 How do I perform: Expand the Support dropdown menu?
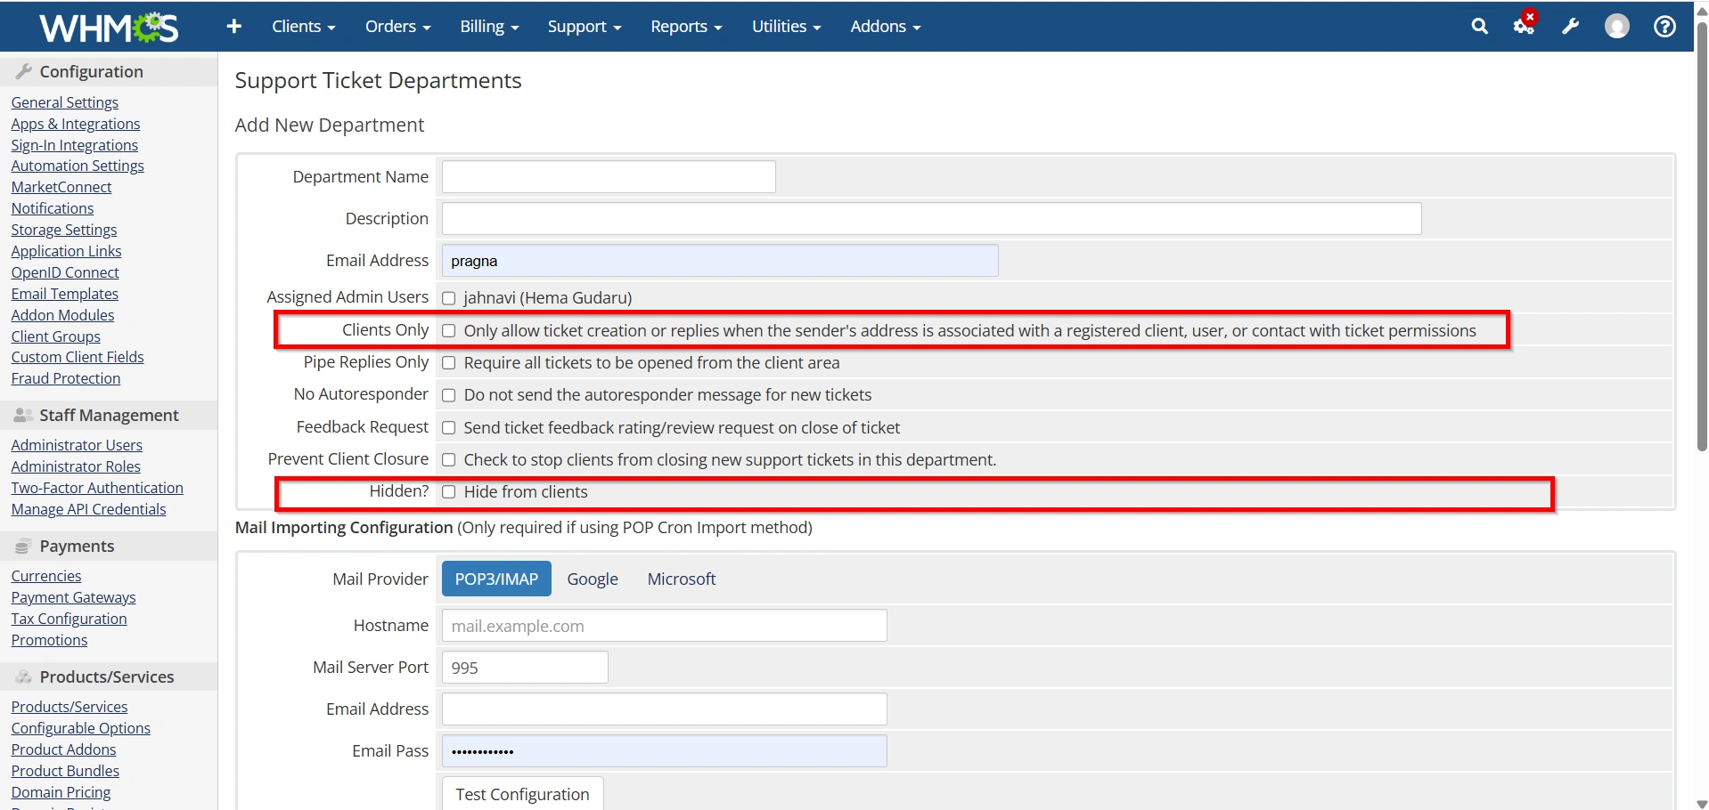pos(585,27)
